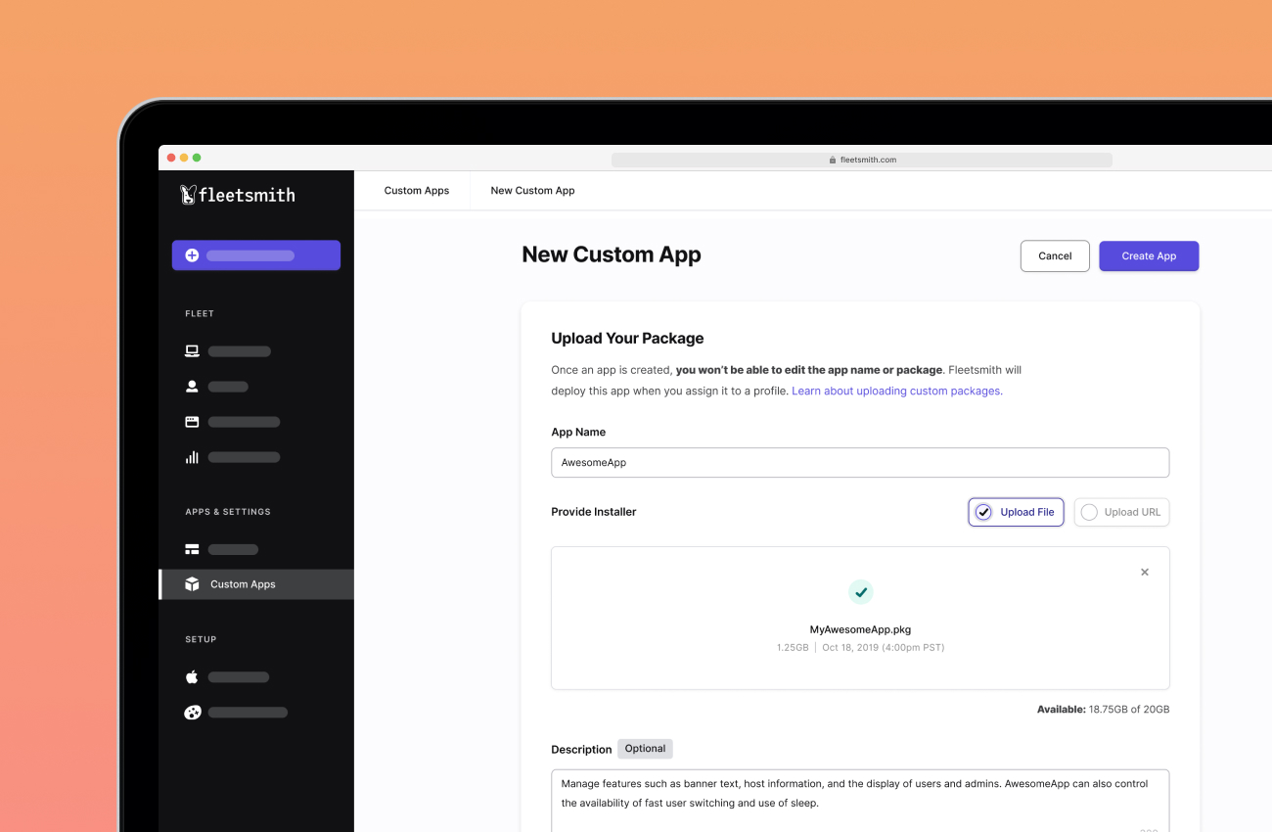Screen dimensions: 1272x832
Task: Click the plus icon in the purple sidebar button
Action: [192, 255]
